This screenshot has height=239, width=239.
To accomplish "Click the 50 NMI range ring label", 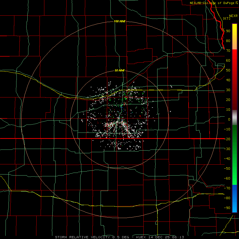I will [x=120, y=70].
